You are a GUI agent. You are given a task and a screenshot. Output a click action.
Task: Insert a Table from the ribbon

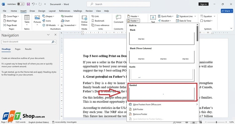[27, 20]
